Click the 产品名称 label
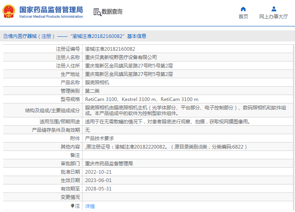Viewport: 295px width, 212px height. 71,83
